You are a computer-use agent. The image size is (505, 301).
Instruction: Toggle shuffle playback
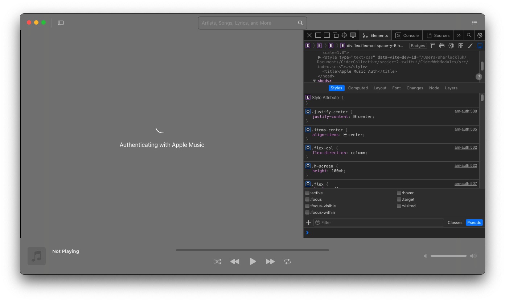click(218, 262)
